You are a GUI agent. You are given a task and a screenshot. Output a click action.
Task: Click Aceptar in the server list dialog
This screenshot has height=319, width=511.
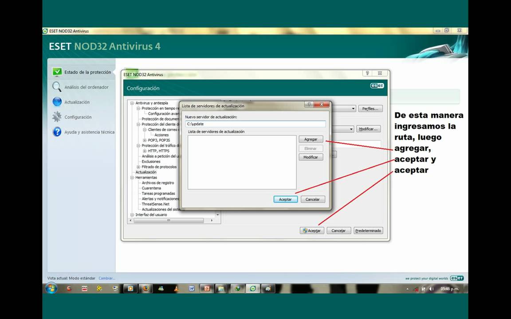coord(286,199)
